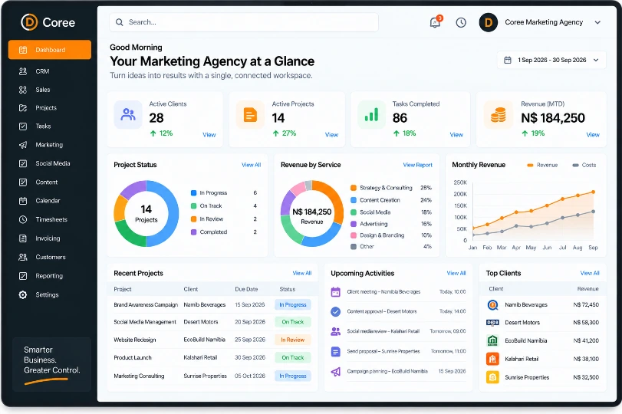
Task: Click the Brand Awareness Campaign project name
Action: (x=146, y=305)
